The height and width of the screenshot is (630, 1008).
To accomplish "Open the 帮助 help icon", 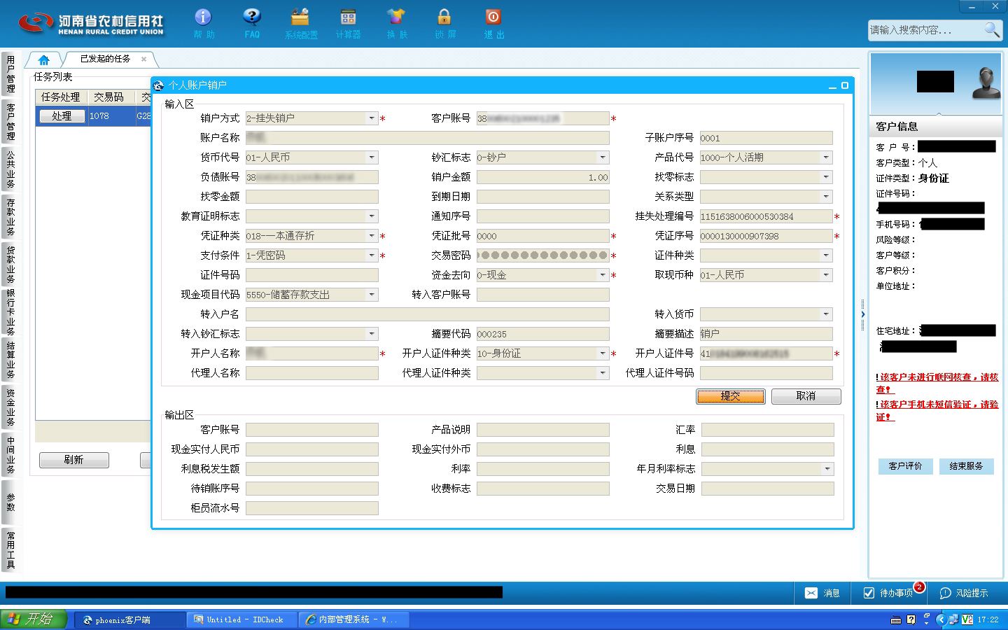I will pos(203,23).
